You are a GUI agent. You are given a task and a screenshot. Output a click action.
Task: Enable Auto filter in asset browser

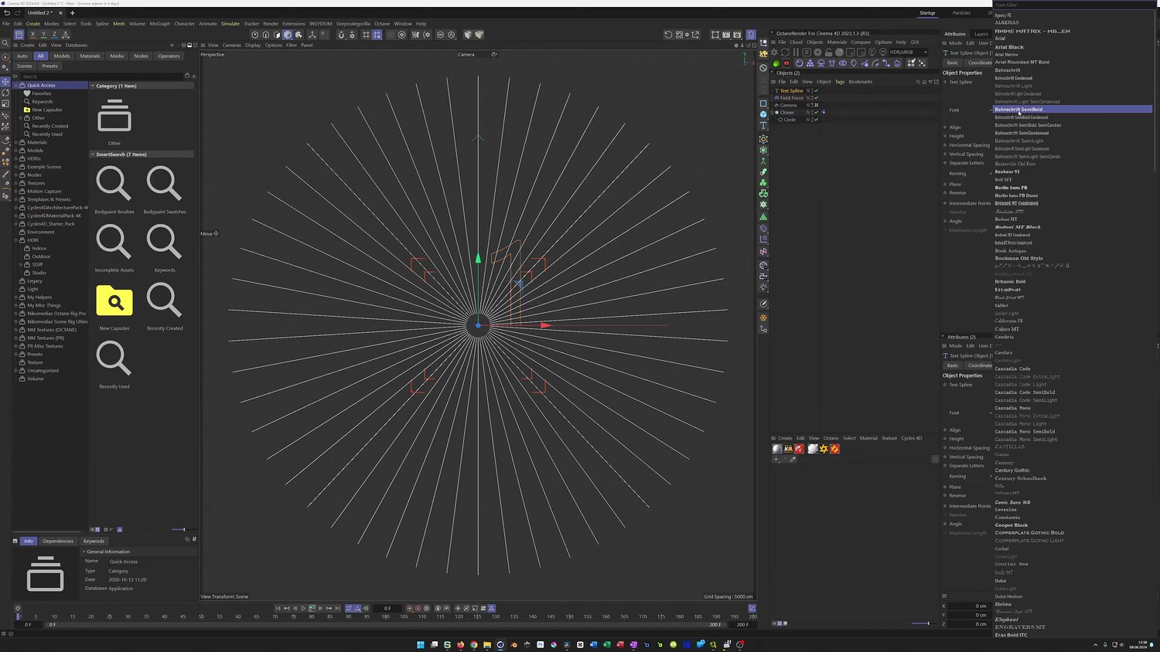tap(22, 56)
